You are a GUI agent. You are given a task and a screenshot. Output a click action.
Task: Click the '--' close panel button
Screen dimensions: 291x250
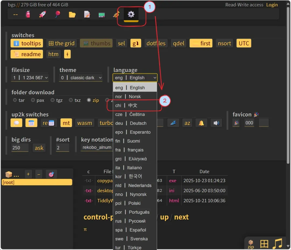coord(16,15)
